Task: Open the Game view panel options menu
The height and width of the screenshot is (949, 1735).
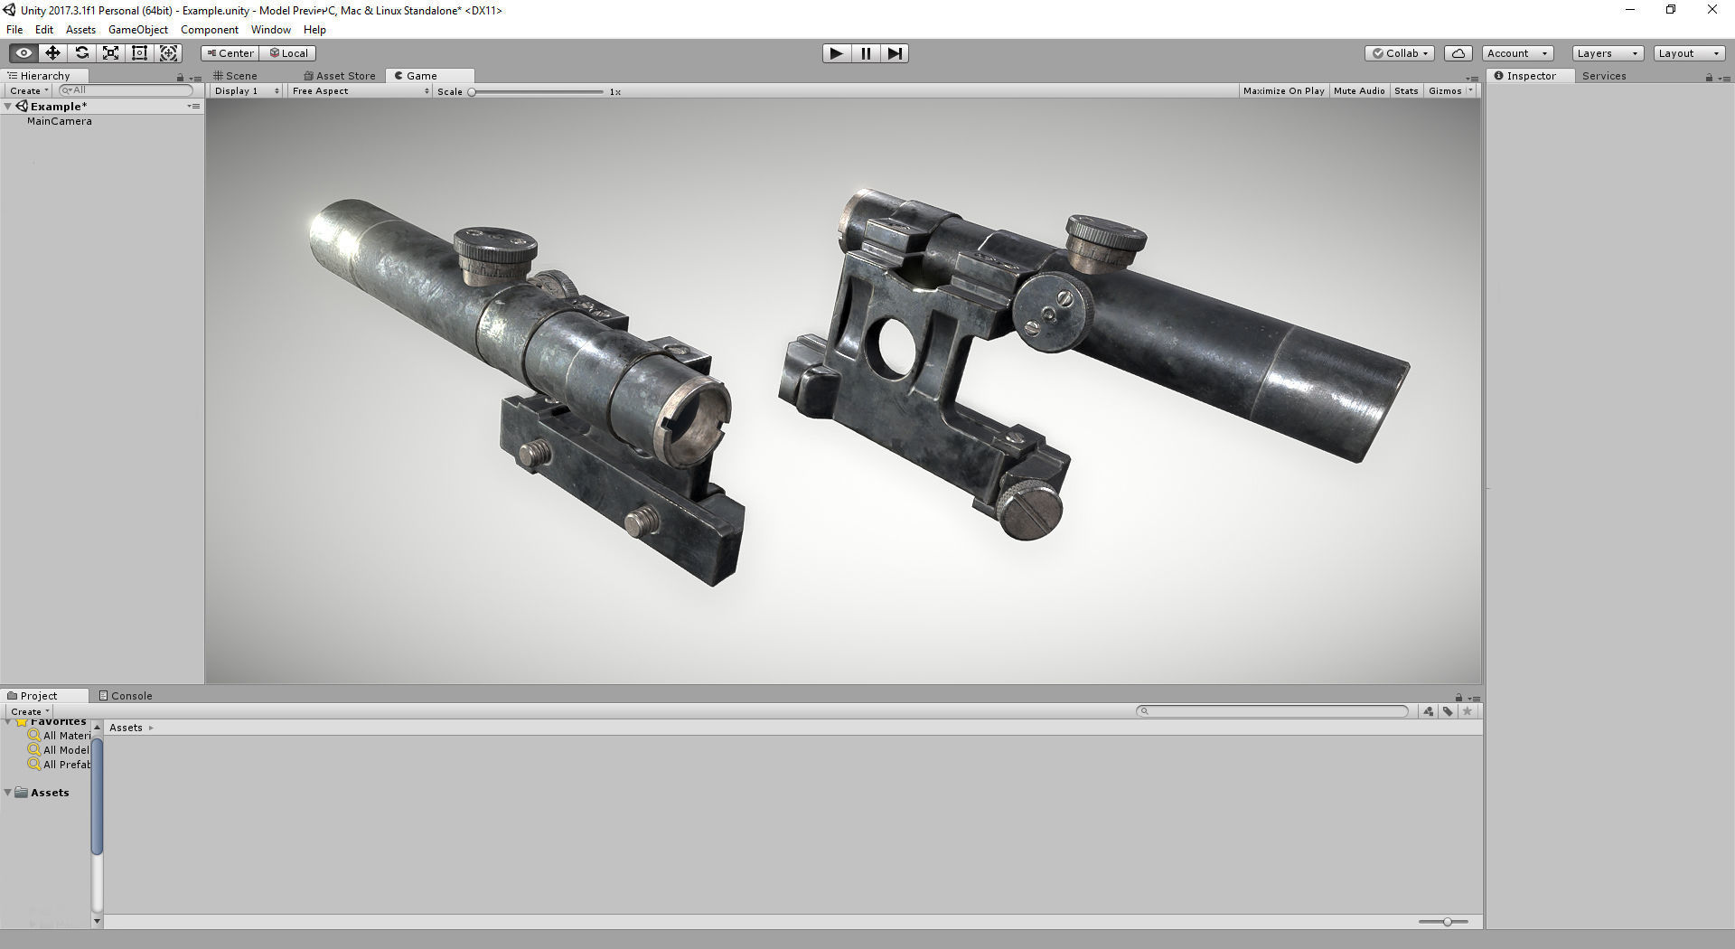Action: tap(1472, 78)
